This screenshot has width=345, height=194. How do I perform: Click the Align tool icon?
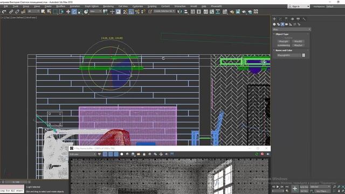[186, 11]
